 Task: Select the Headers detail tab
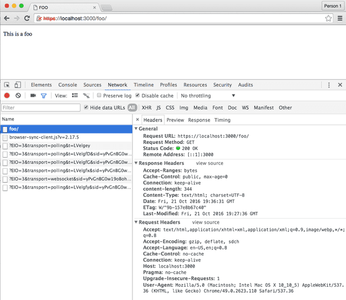point(153,120)
